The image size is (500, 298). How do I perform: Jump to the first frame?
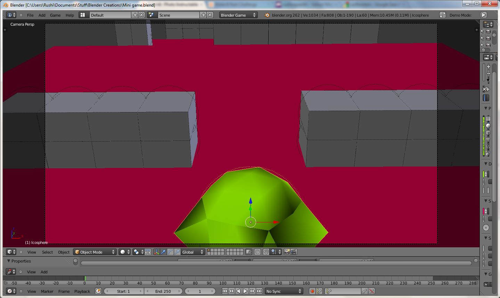(x=224, y=291)
